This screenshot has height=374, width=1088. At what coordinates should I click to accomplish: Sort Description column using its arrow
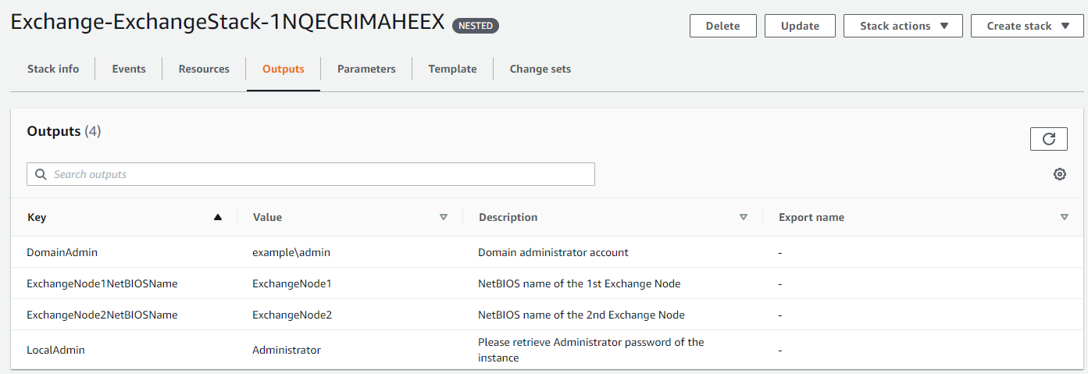[744, 217]
